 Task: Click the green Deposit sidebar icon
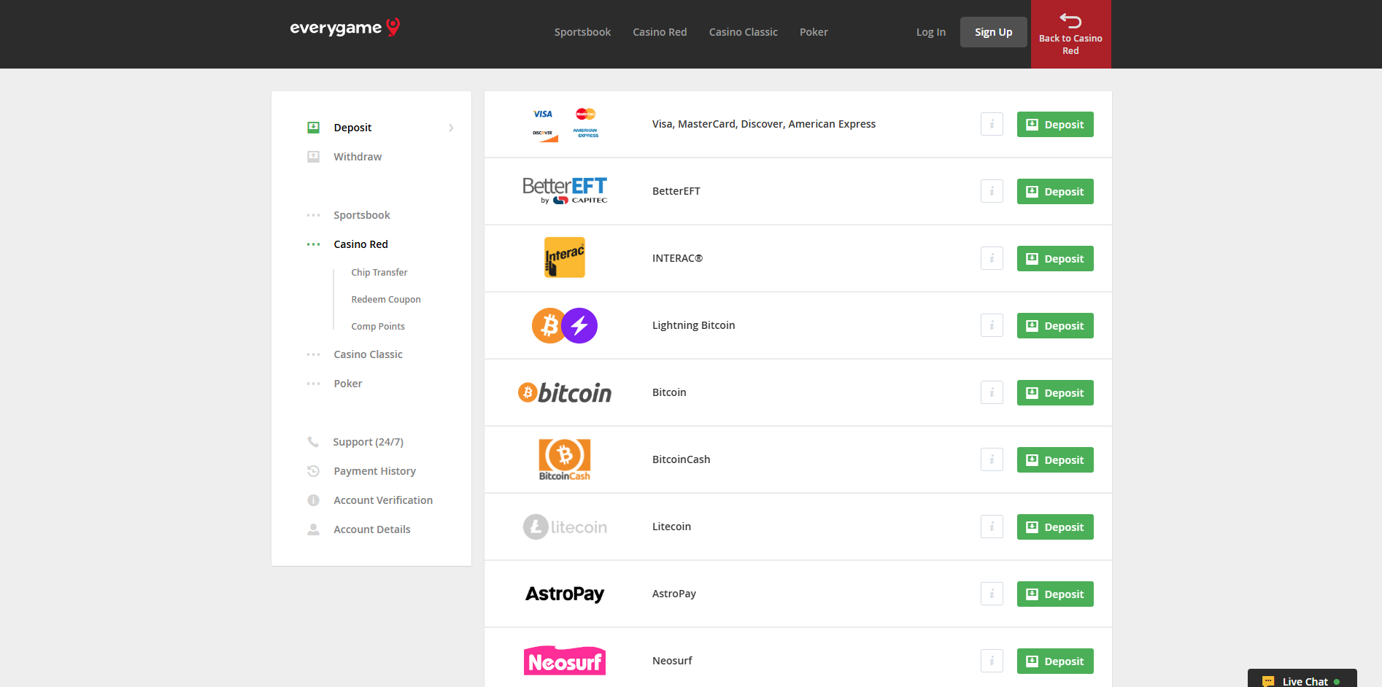pos(313,128)
